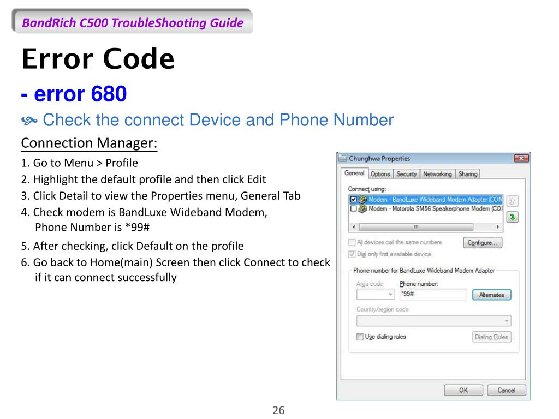This screenshot has height=419, width=559.
Task: Click the Phone number field containing *99#
Action: point(433,294)
